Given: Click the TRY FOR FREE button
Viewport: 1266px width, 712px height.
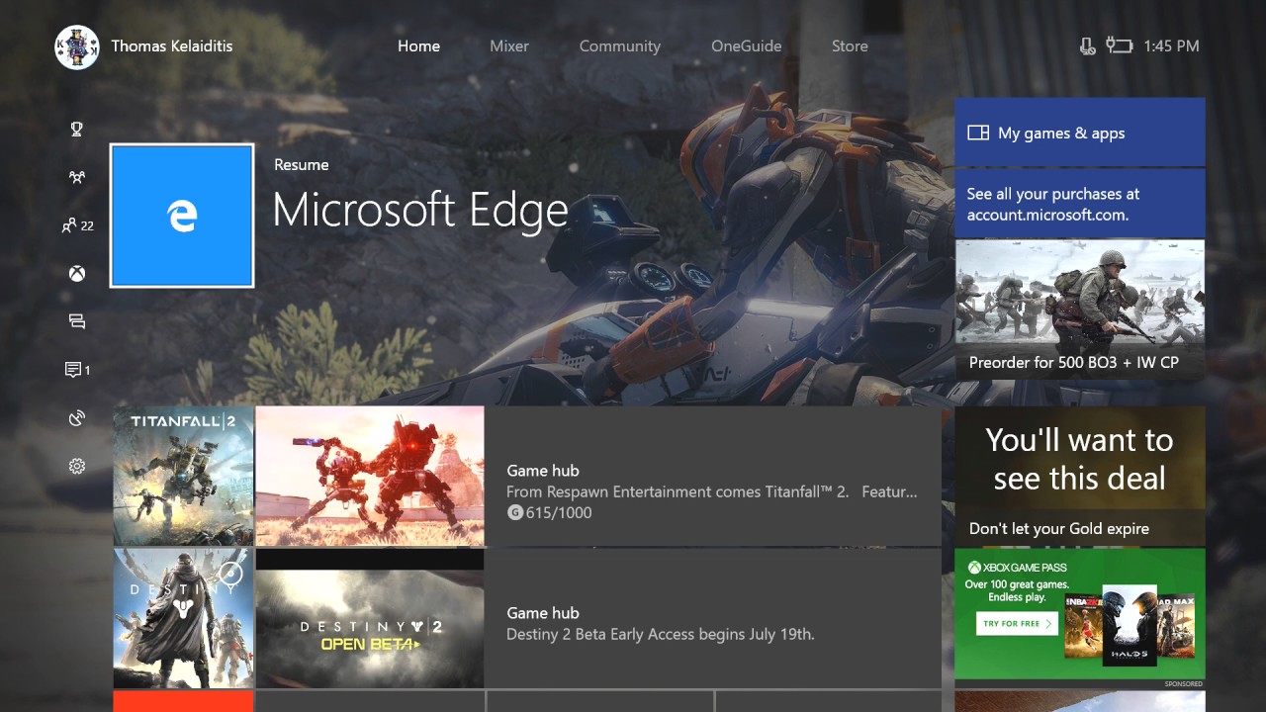Looking at the screenshot, I should 1017,624.
